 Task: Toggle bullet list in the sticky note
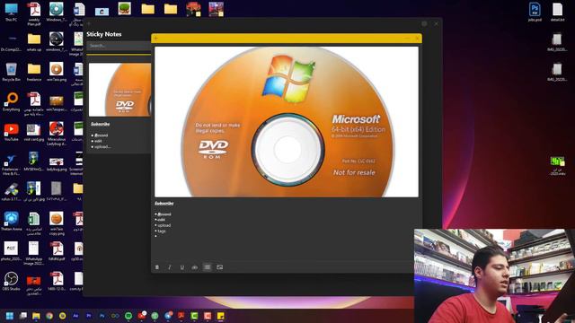(208, 267)
